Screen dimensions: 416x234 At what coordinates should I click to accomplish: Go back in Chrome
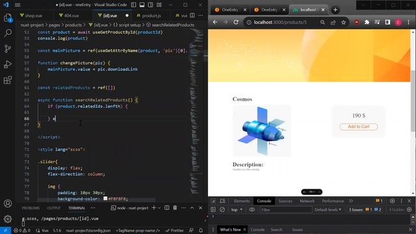click(x=215, y=22)
